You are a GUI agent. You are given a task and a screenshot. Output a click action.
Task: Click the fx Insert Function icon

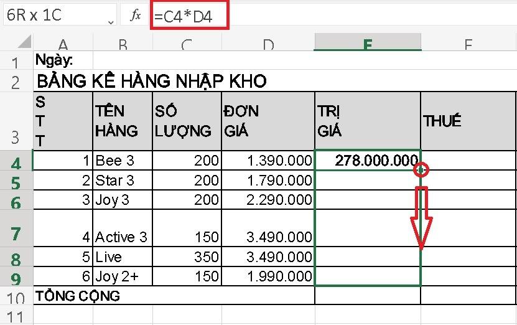[x=135, y=15]
